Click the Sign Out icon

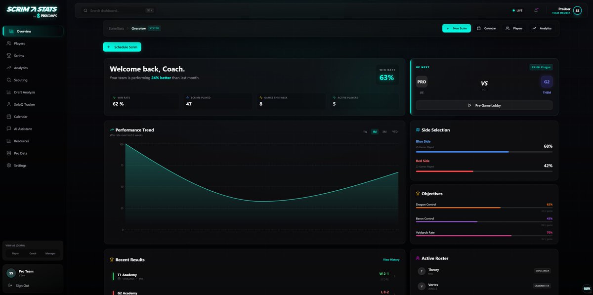(10, 286)
